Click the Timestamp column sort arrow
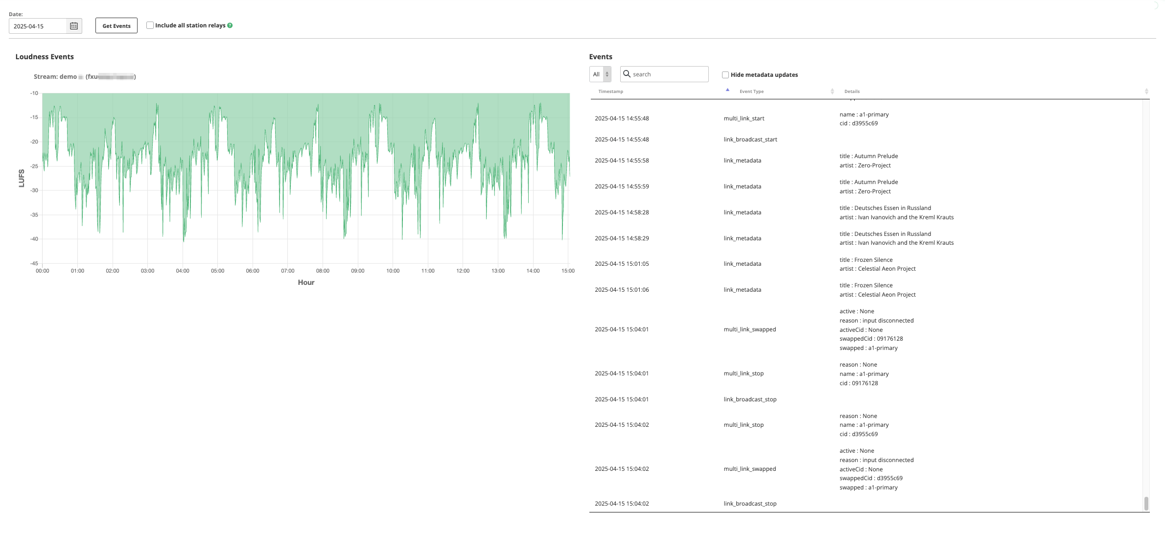The height and width of the screenshot is (557, 1165). pos(727,90)
